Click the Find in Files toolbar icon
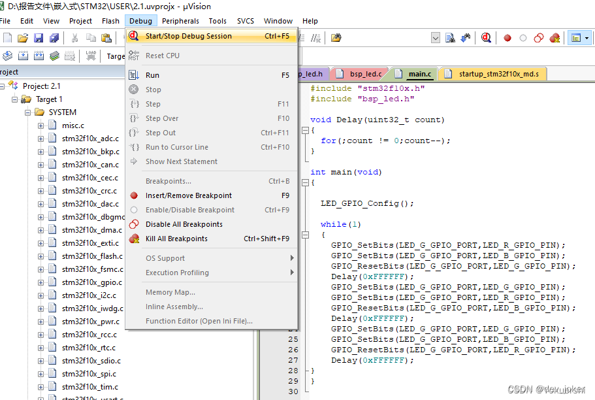The height and width of the screenshot is (400, 595). pos(451,38)
